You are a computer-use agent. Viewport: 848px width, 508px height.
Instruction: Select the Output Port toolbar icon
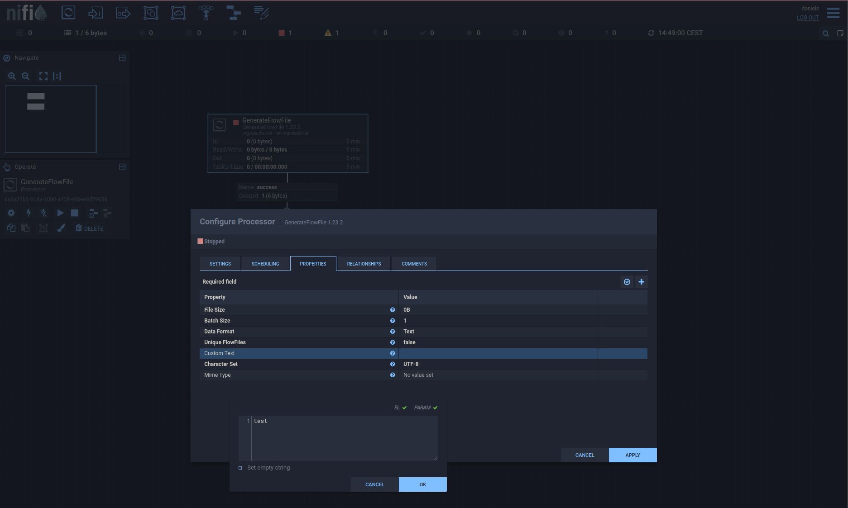tap(123, 12)
